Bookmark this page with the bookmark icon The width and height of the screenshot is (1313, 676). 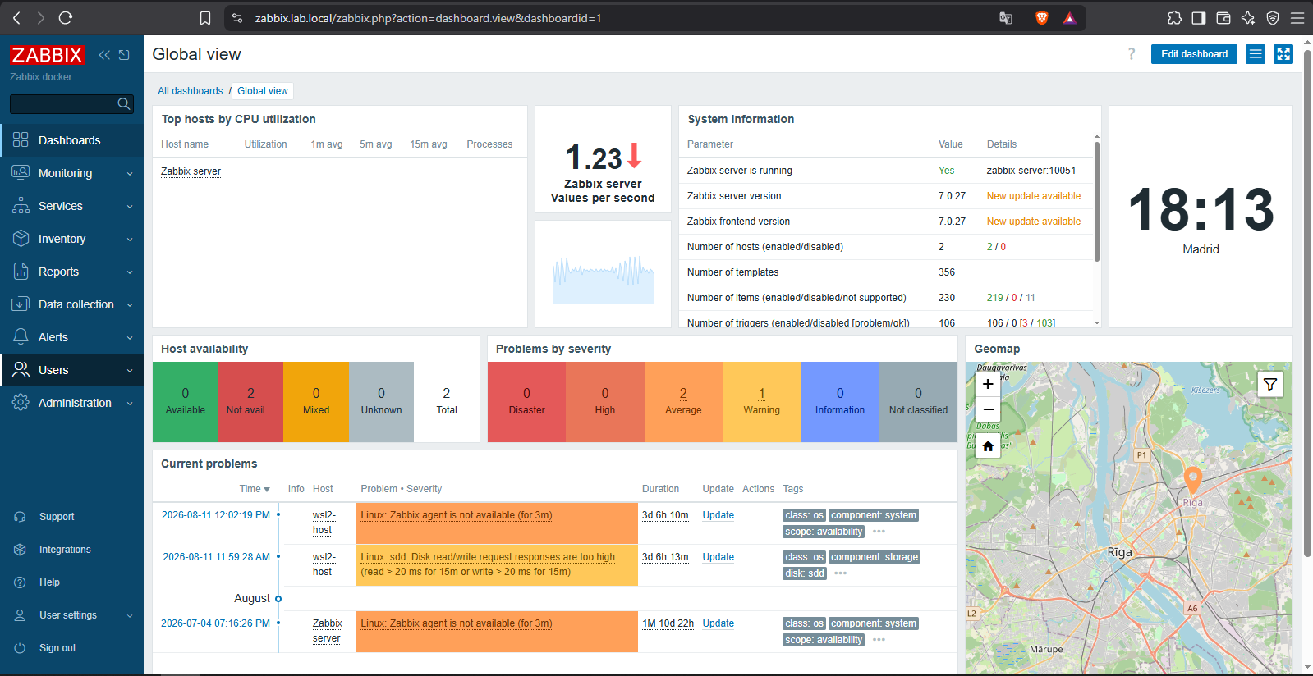point(205,18)
